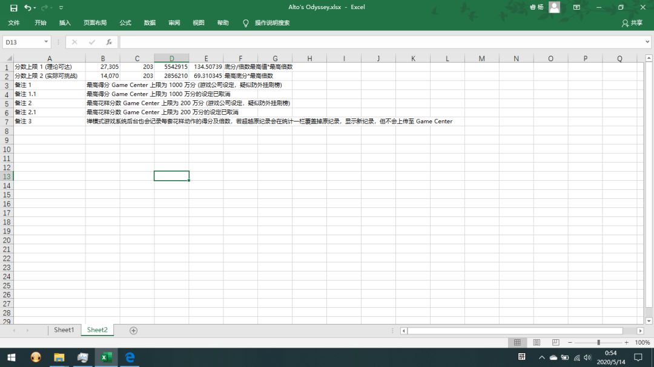This screenshot has height=367, width=654.
Task: Click the user account avatar
Action: tap(554, 7)
